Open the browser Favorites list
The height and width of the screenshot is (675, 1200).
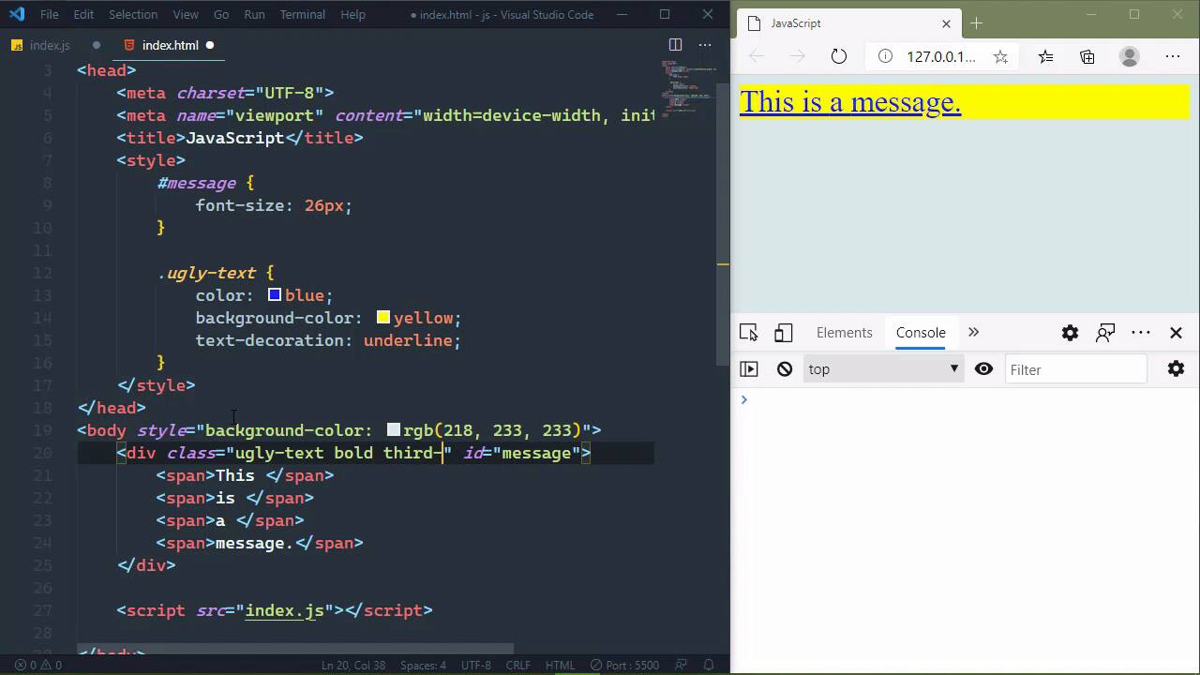tap(1046, 56)
